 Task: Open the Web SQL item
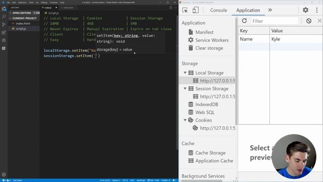205,112
